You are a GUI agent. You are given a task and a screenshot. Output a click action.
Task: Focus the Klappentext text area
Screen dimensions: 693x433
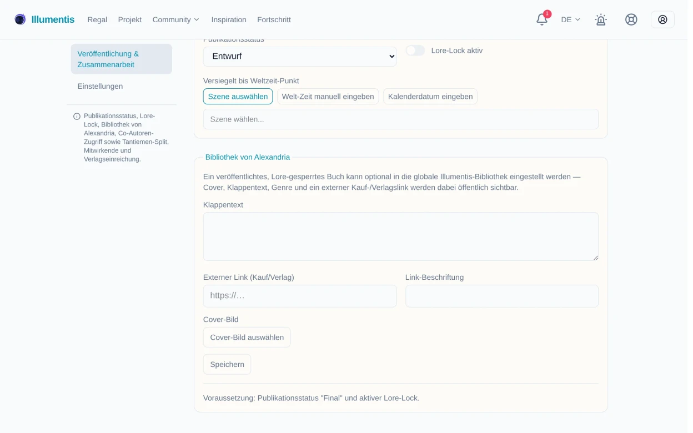pyautogui.click(x=401, y=236)
